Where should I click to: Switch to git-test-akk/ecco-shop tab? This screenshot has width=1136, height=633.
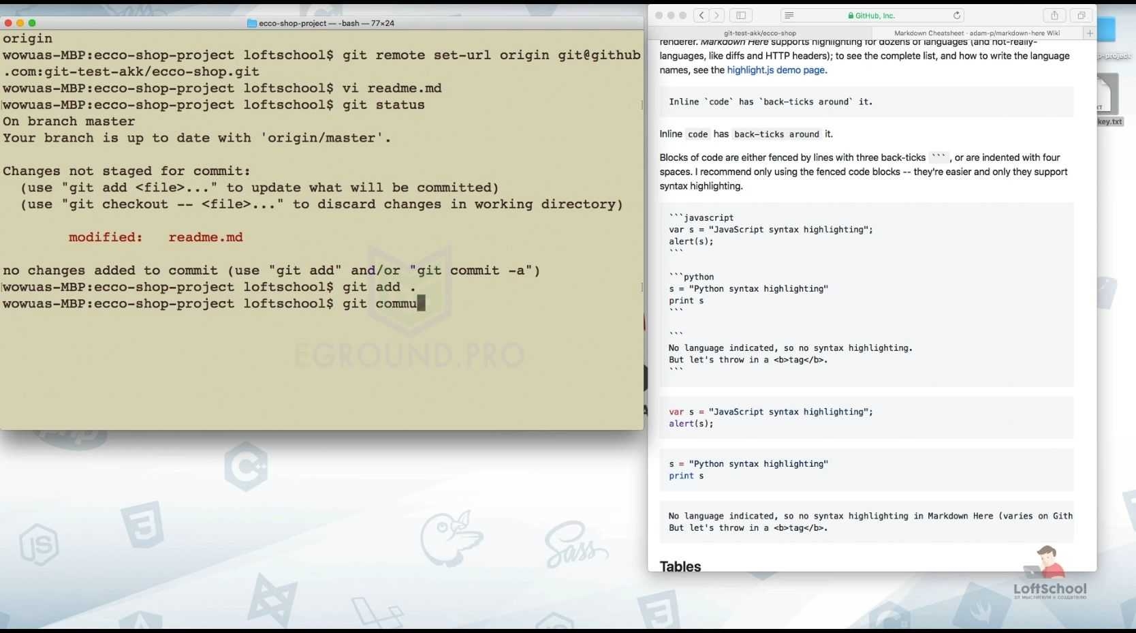click(759, 33)
